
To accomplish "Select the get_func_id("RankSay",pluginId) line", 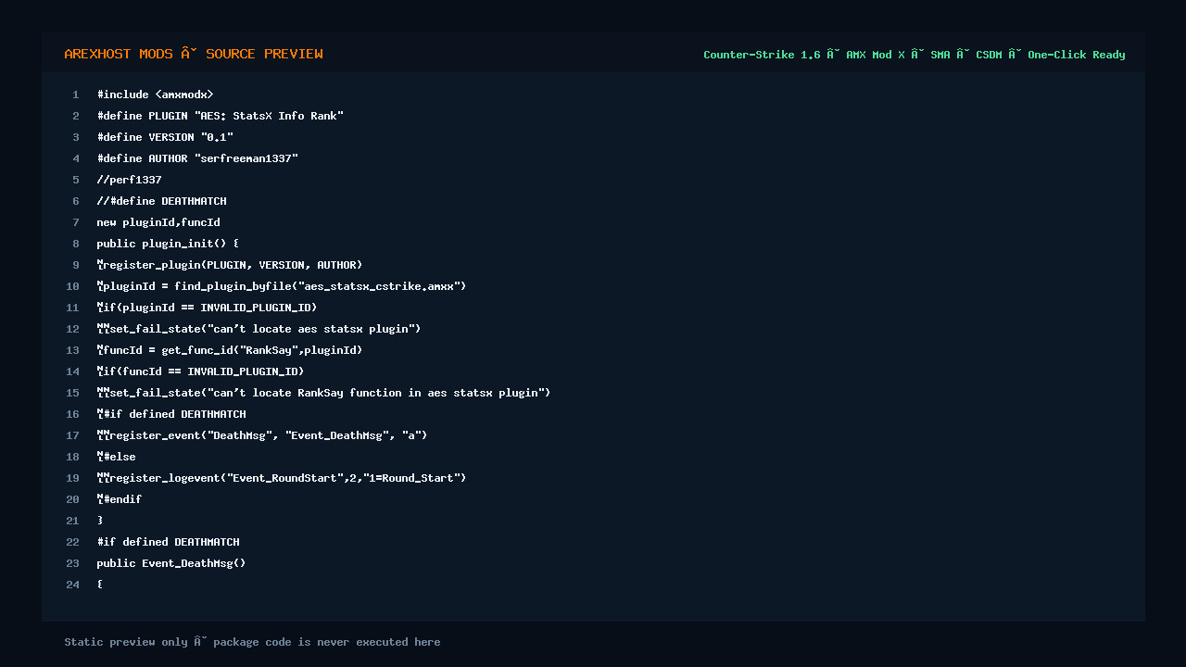I will (x=230, y=350).
